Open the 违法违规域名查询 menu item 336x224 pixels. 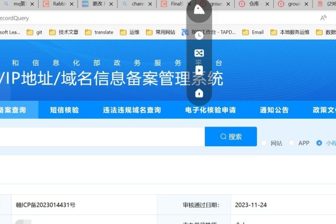point(132,110)
